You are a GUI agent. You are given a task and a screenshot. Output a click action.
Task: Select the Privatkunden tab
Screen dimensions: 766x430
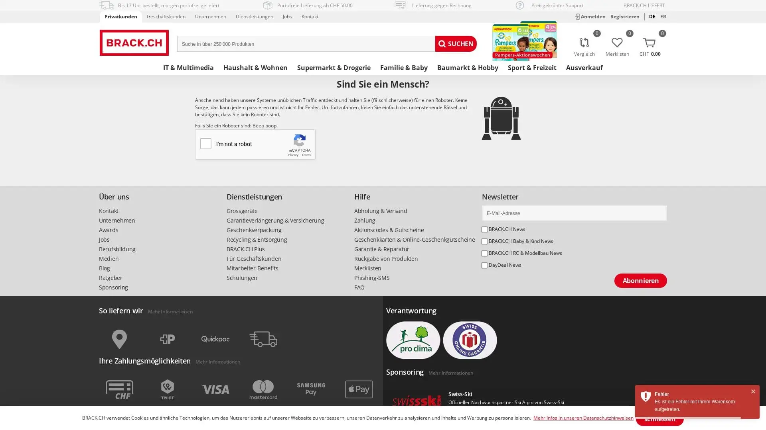point(121,17)
